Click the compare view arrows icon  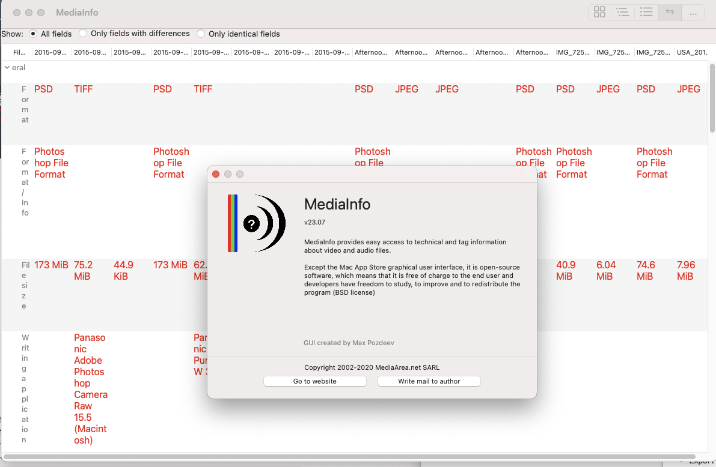(670, 13)
